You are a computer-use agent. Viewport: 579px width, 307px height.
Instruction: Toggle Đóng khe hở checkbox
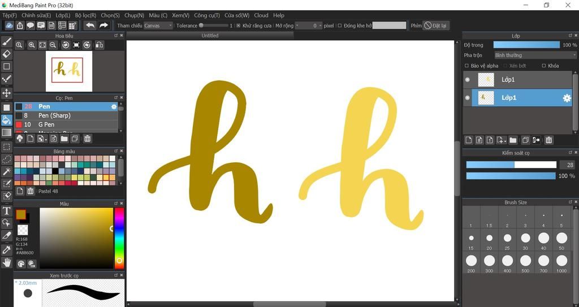(x=340, y=25)
